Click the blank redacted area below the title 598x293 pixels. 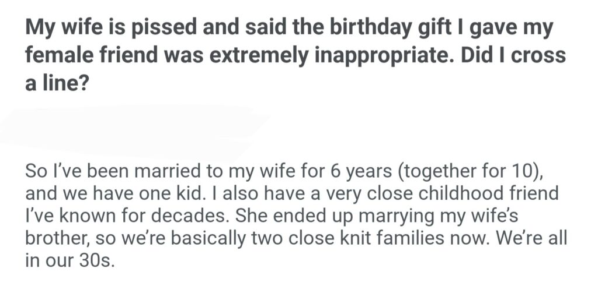coord(134,125)
